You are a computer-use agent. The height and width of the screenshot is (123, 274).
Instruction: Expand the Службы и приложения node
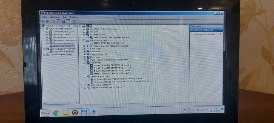pos(44,55)
